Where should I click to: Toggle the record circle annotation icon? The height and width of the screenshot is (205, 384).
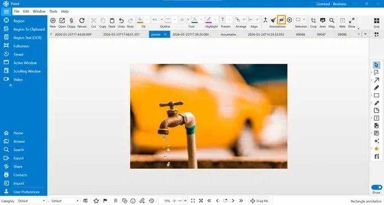pyautogui.click(x=290, y=20)
